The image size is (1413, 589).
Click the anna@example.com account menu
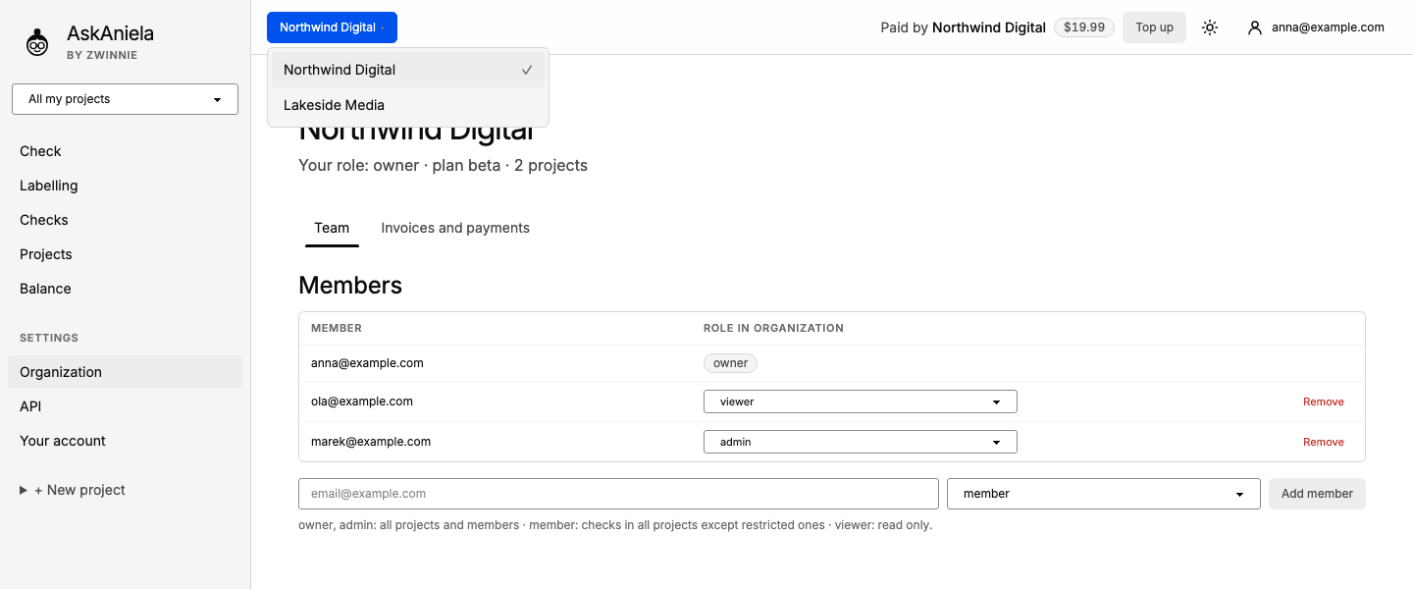[x=1316, y=27]
